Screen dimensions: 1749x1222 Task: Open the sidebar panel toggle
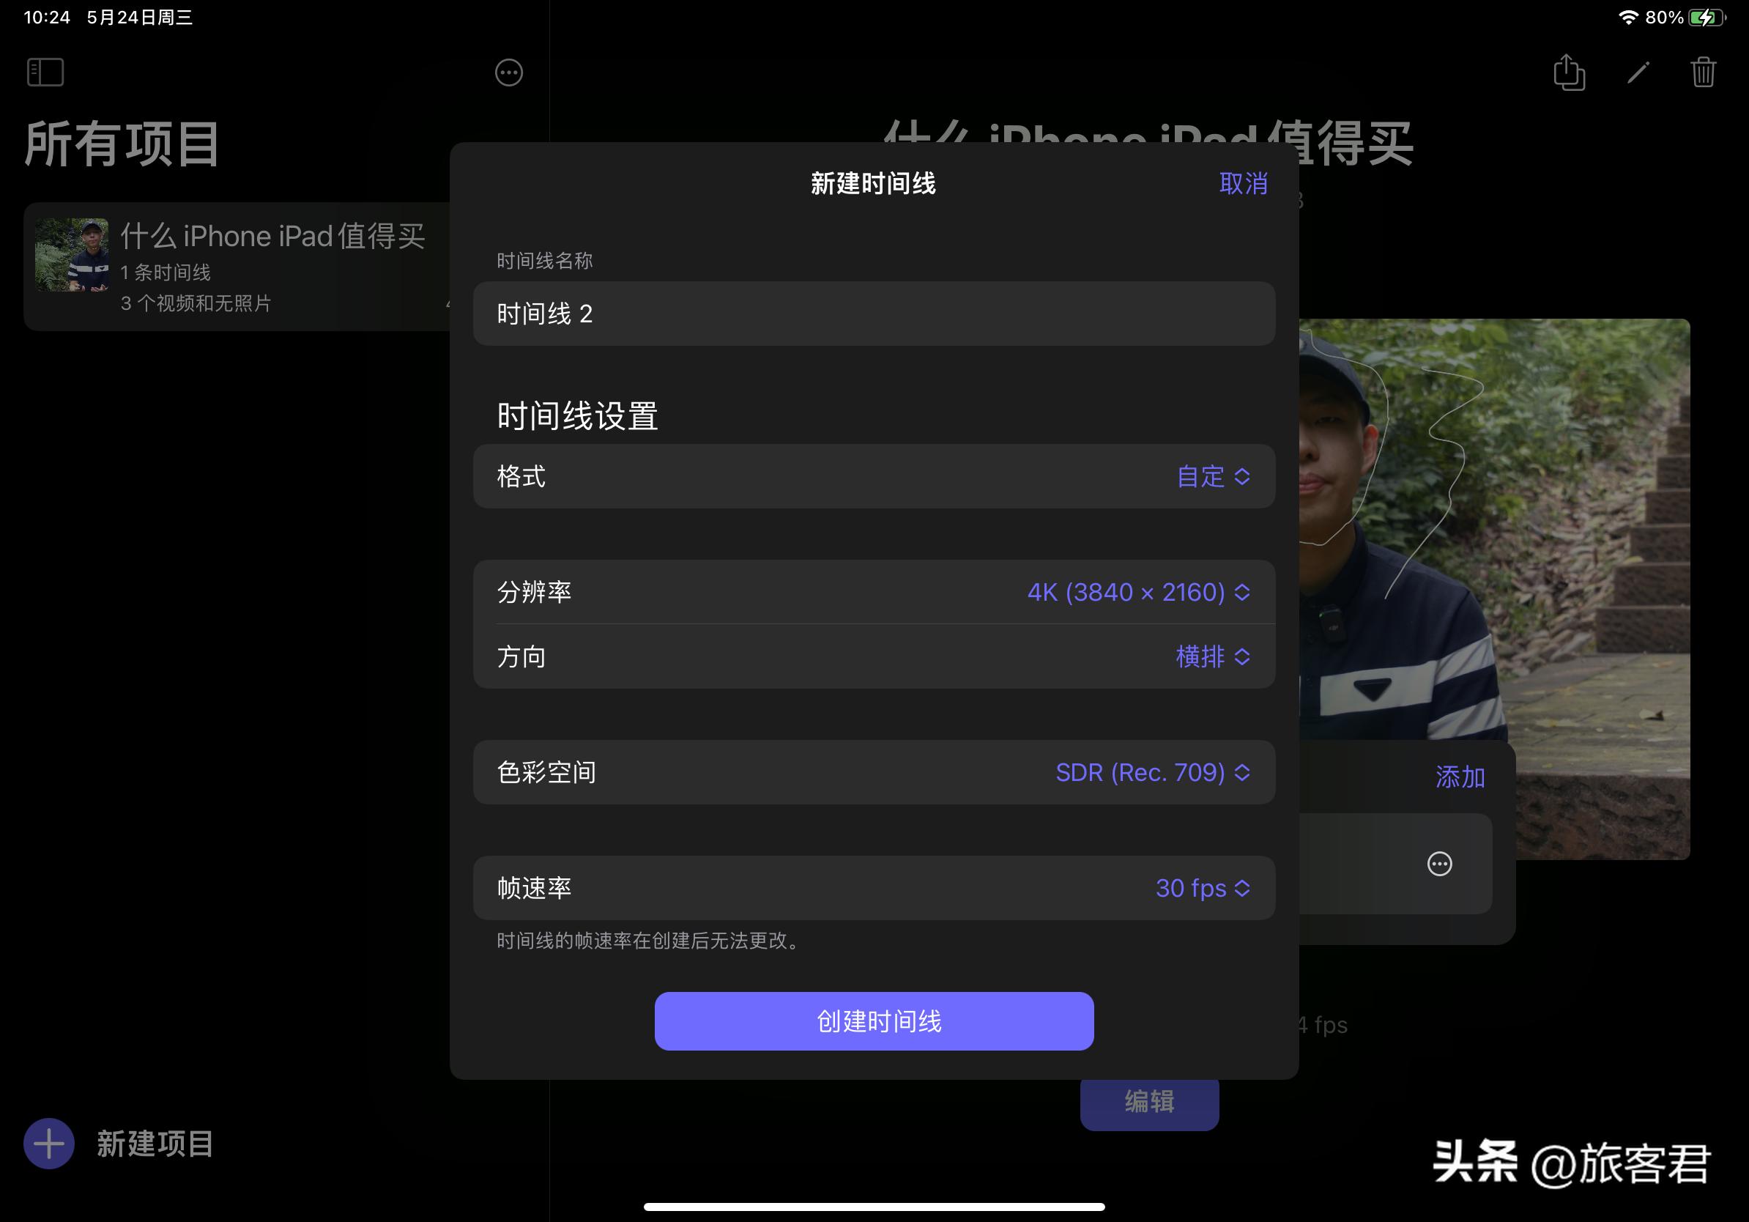click(x=45, y=73)
